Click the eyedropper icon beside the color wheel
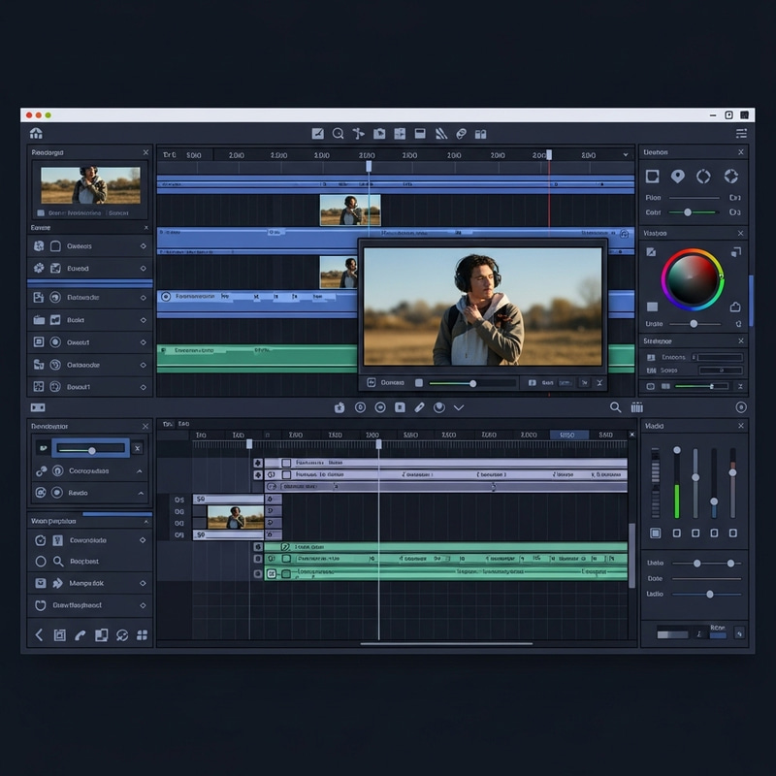Image resolution: width=776 pixels, height=776 pixels. pos(653,250)
